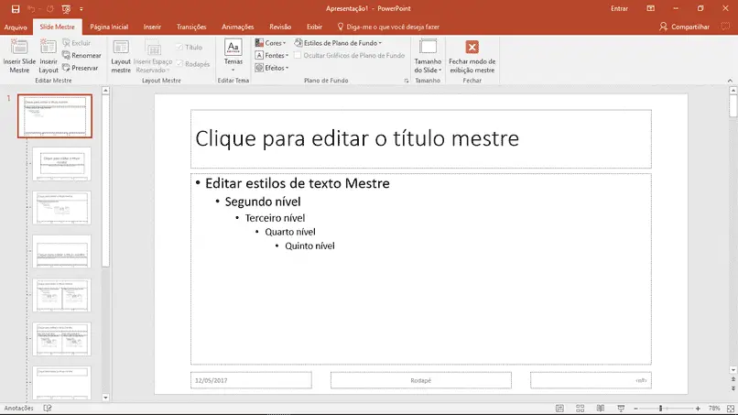Open the Transições tab
The width and height of the screenshot is (738, 415).
191,27
